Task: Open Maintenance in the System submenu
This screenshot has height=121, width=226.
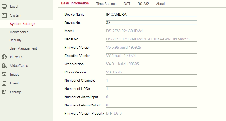Action: click(x=19, y=32)
